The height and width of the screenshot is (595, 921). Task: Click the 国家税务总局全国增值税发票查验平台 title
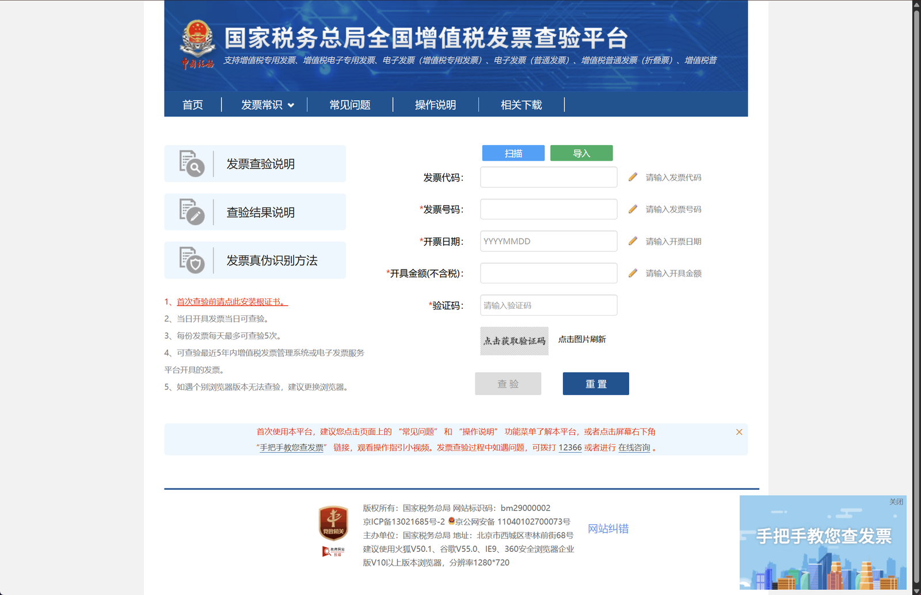[426, 38]
